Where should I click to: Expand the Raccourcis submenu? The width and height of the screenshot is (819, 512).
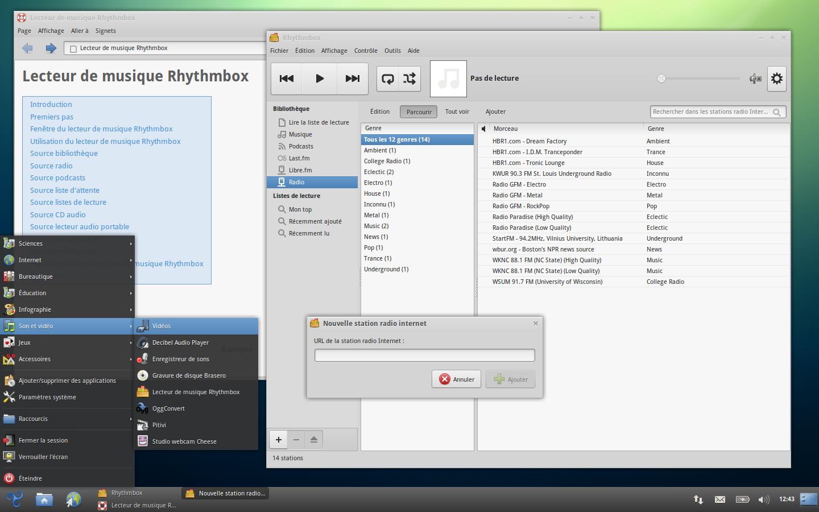tap(67, 419)
